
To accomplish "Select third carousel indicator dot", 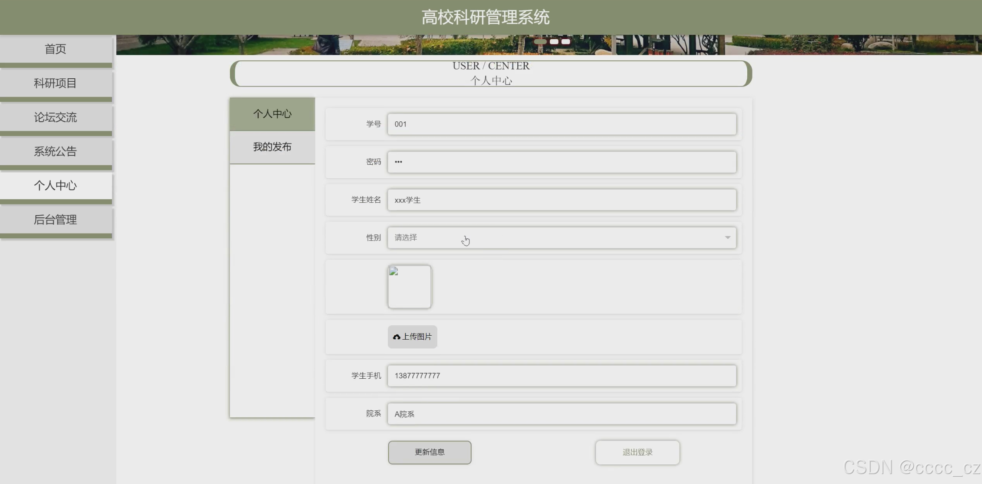I will coord(566,42).
